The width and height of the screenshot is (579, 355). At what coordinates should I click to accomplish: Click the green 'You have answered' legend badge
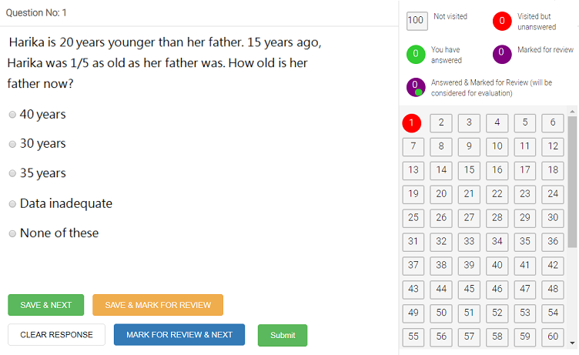416,55
